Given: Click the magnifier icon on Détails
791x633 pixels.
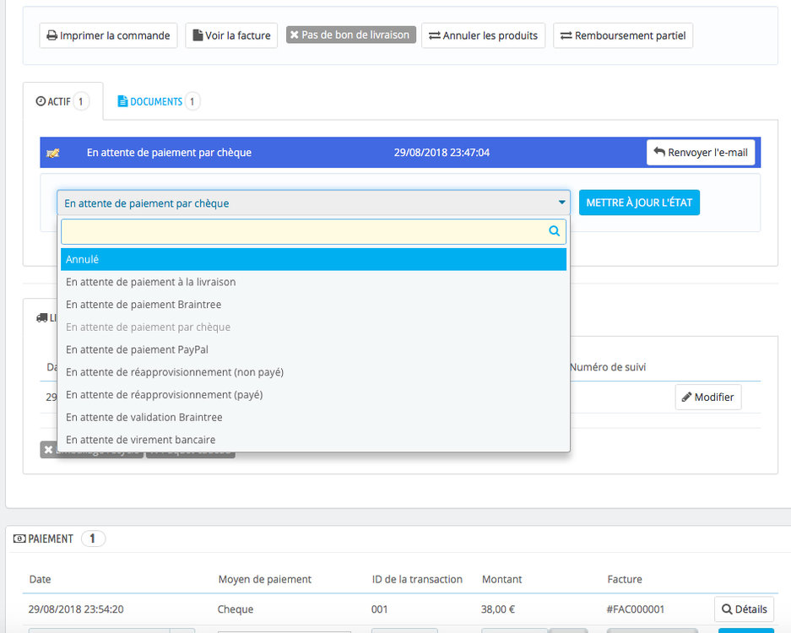Looking at the screenshot, I should tap(727, 609).
